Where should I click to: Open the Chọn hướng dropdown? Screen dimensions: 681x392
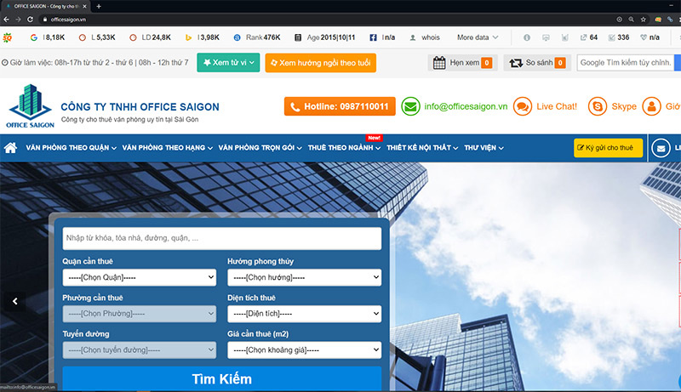click(305, 277)
